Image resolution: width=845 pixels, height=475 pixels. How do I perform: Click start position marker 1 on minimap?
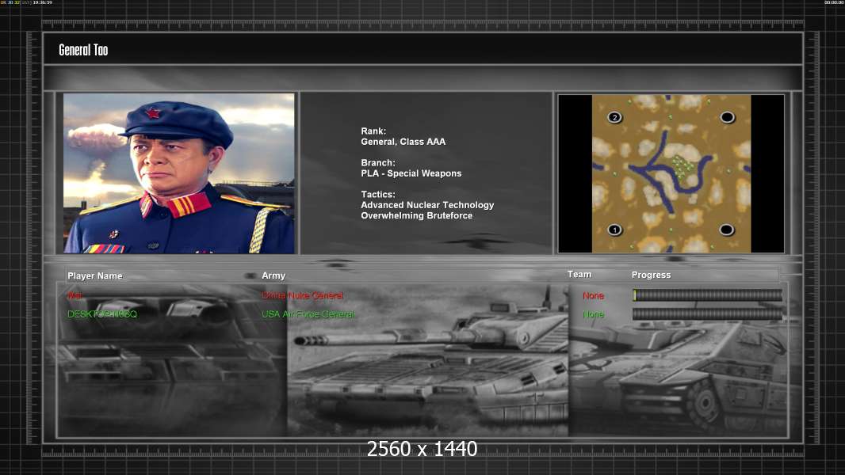point(614,230)
